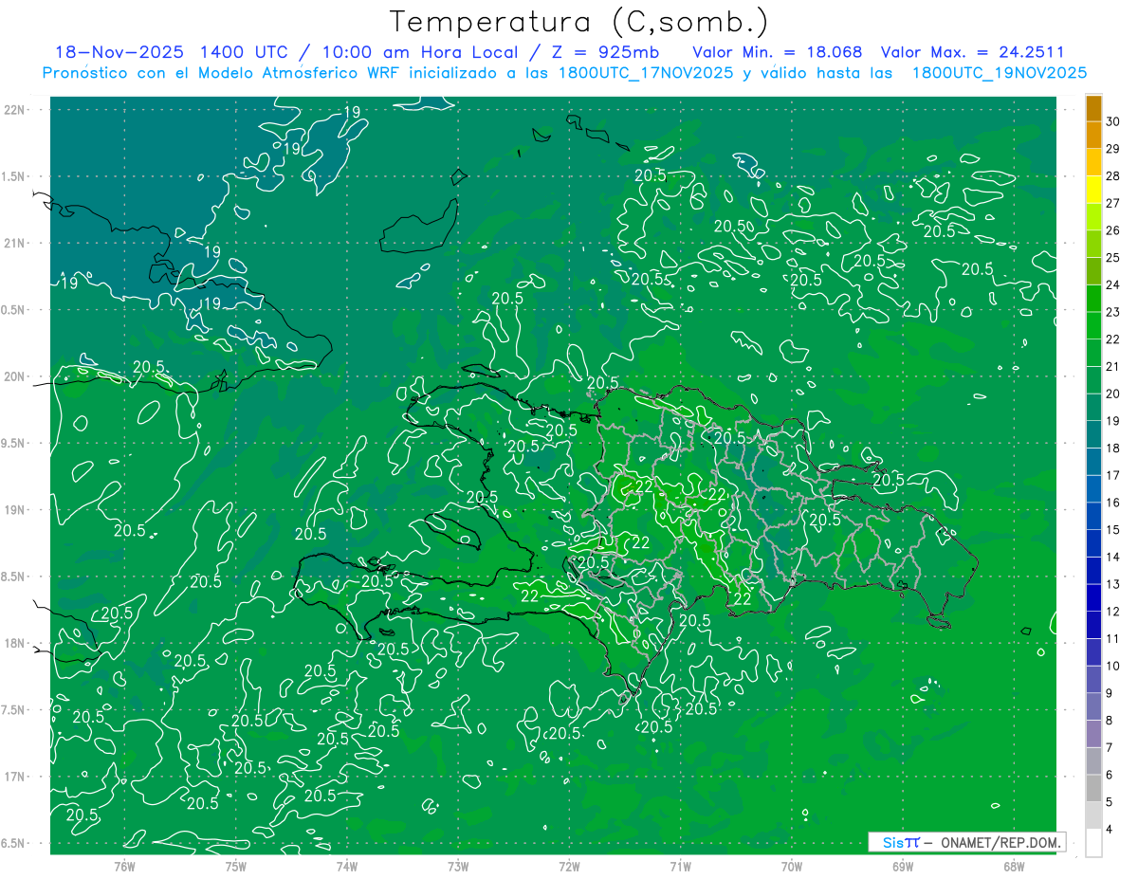Click the "22N" latitude axis label
This screenshot has height=879, width=1138.
click(x=14, y=110)
